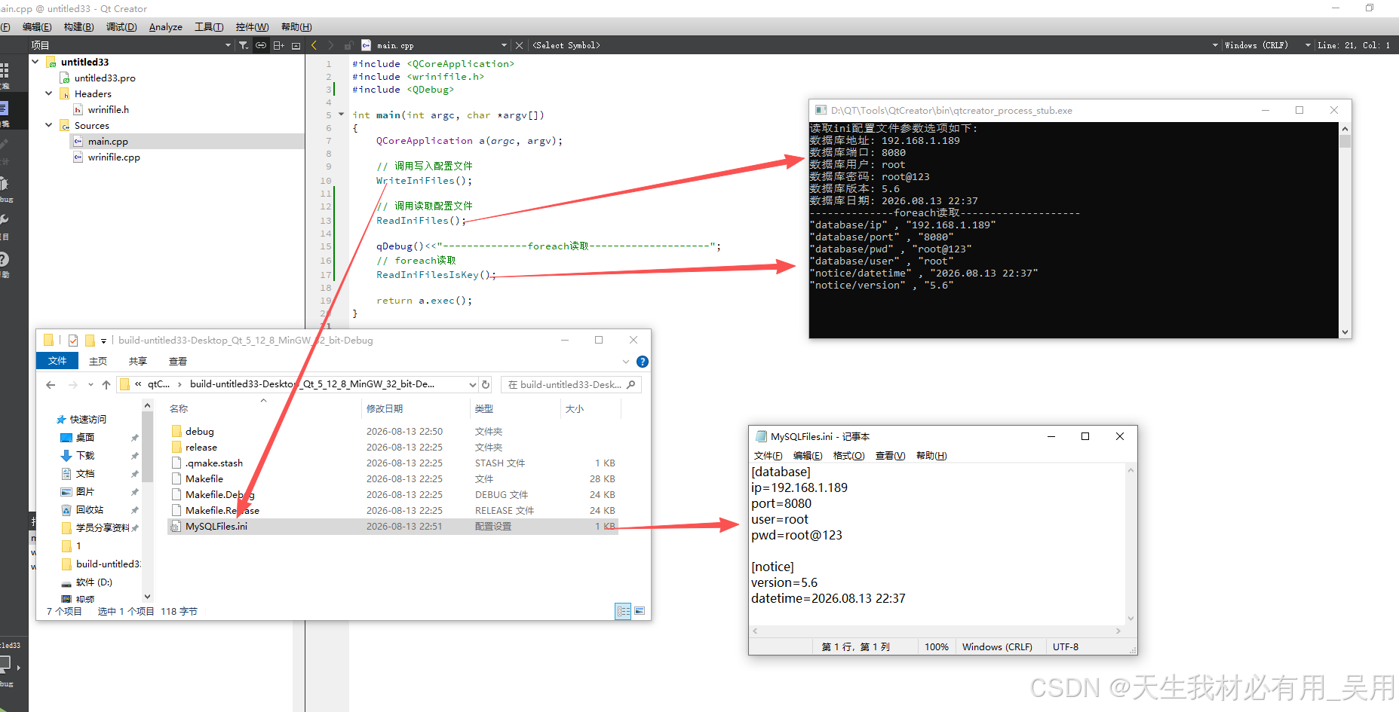
Task: Open Notepad 格式(O) menu
Action: [x=848, y=456]
